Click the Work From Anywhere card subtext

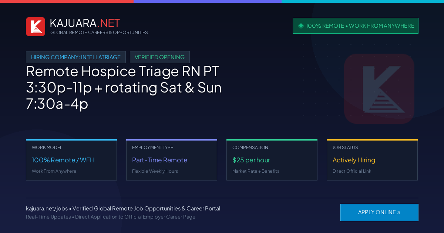coord(54,171)
